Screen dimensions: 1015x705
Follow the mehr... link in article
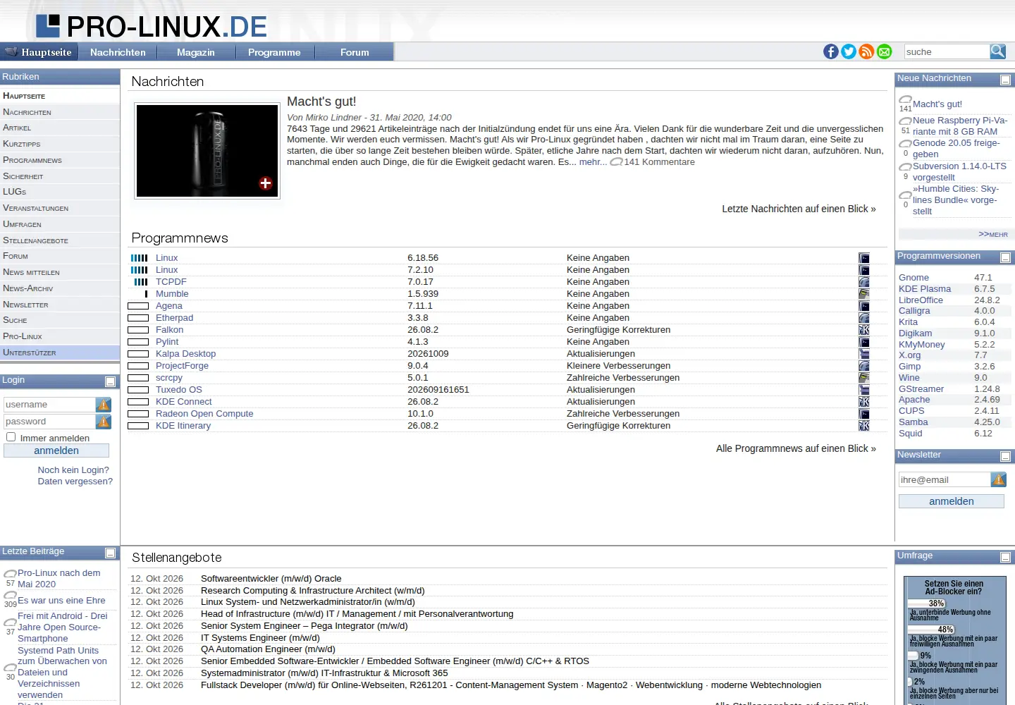click(x=593, y=162)
